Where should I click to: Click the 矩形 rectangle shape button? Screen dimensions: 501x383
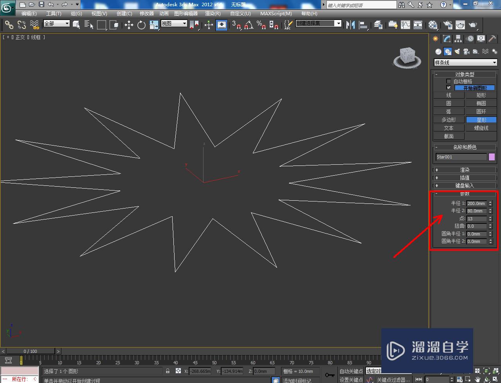(x=481, y=95)
